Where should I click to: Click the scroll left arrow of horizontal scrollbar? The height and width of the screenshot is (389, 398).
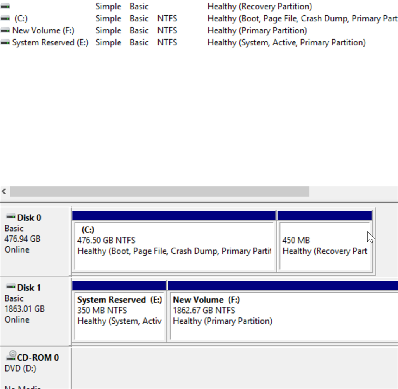4,191
